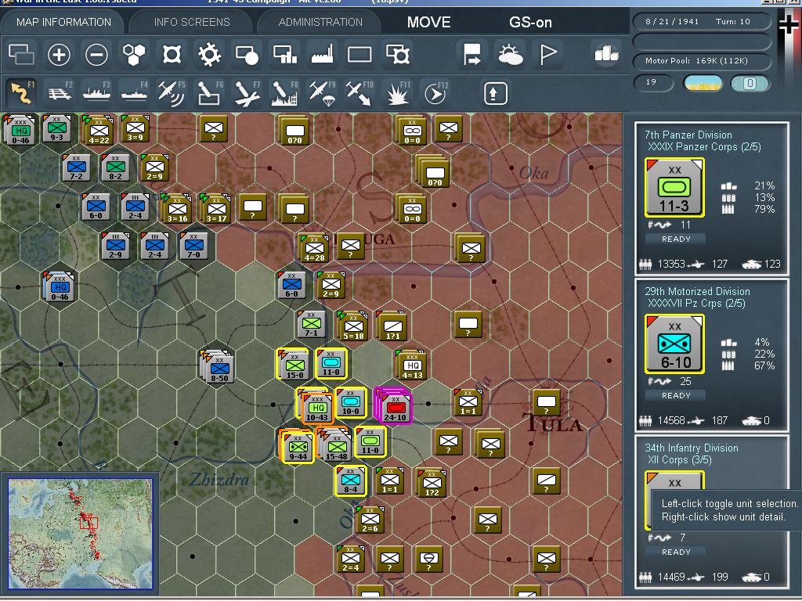The width and height of the screenshot is (802, 601).
Task: Click the flag with arrow icon
Action: (x=471, y=55)
